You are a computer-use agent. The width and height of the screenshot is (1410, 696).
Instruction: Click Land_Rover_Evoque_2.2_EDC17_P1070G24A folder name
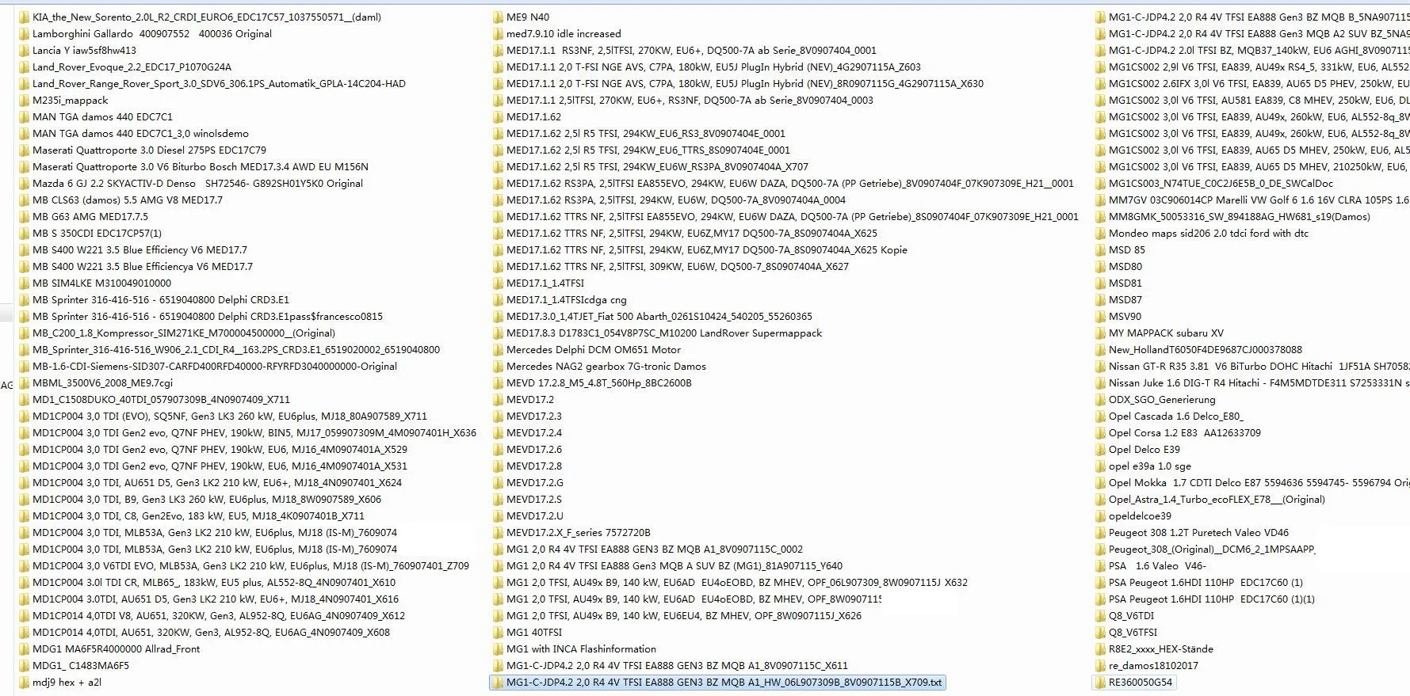(132, 67)
